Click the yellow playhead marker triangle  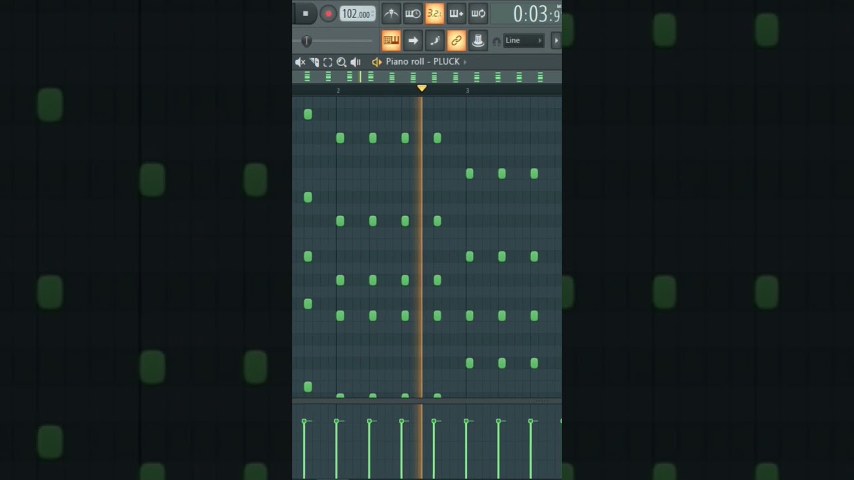click(422, 88)
